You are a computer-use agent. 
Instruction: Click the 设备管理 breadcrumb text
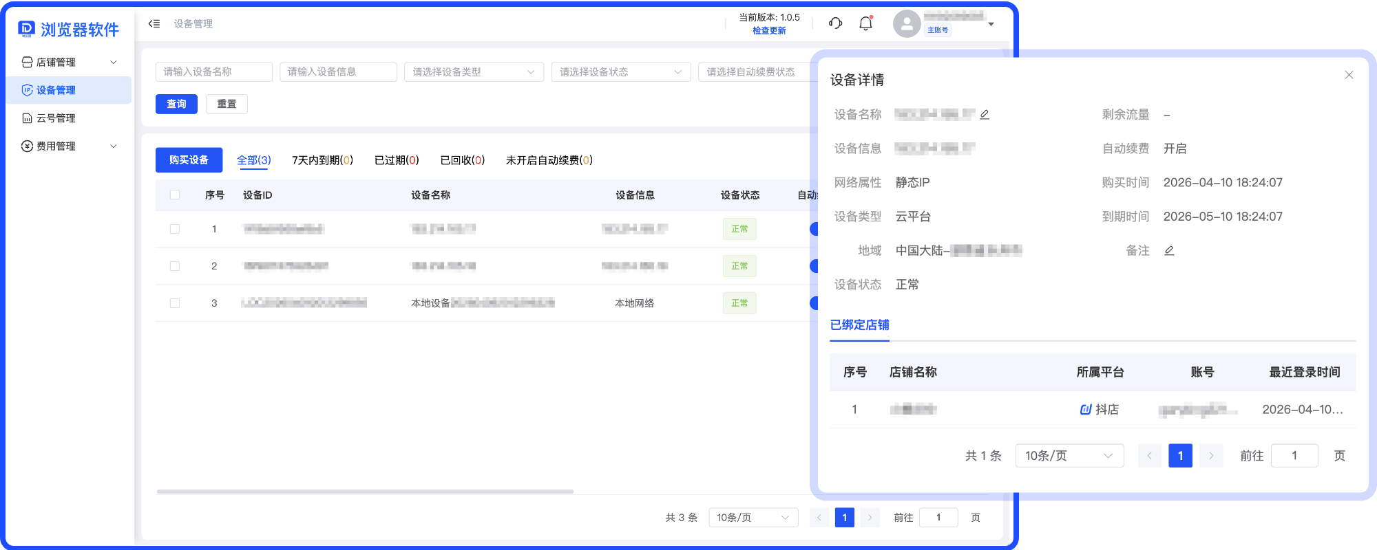point(193,24)
